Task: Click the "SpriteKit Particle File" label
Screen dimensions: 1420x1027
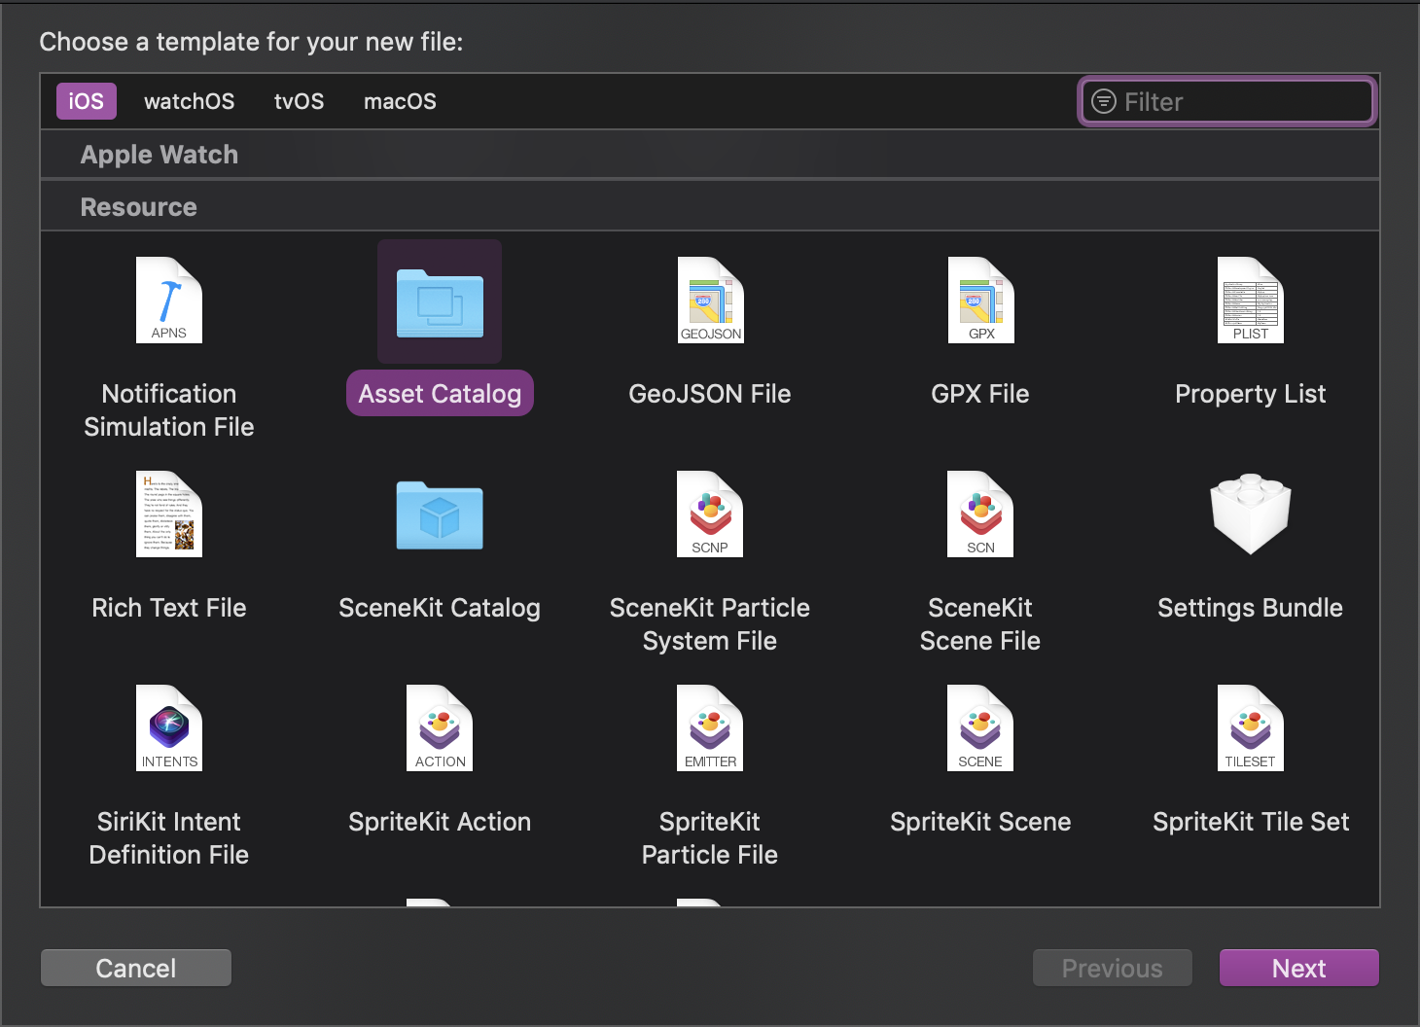Action: click(710, 838)
